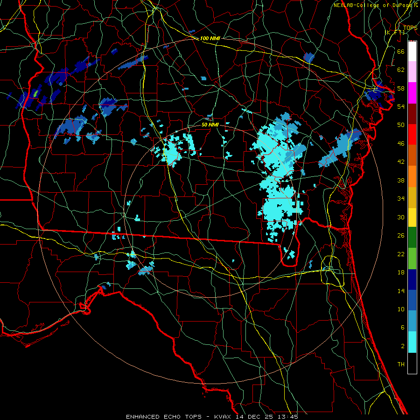Click the 18 legend value
This screenshot has width=420, height=420.
click(x=401, y=273)
